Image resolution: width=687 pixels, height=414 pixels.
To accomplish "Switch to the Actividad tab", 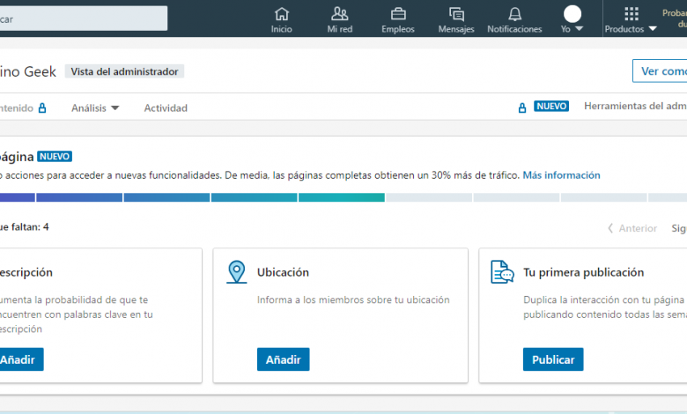I will click(166, 107).
